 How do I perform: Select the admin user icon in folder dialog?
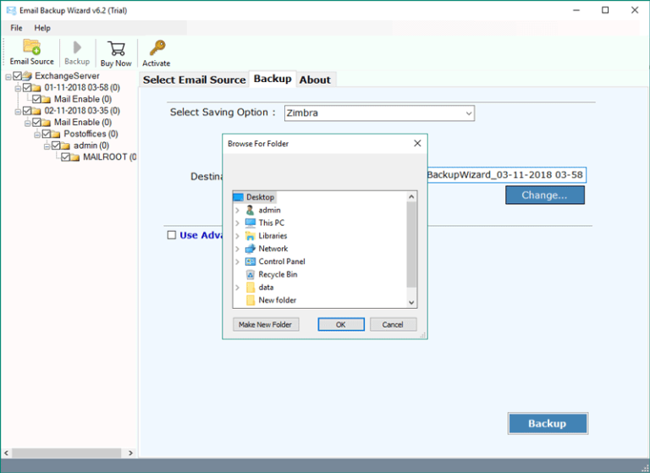pyautogui.click(x=250, y=210)
